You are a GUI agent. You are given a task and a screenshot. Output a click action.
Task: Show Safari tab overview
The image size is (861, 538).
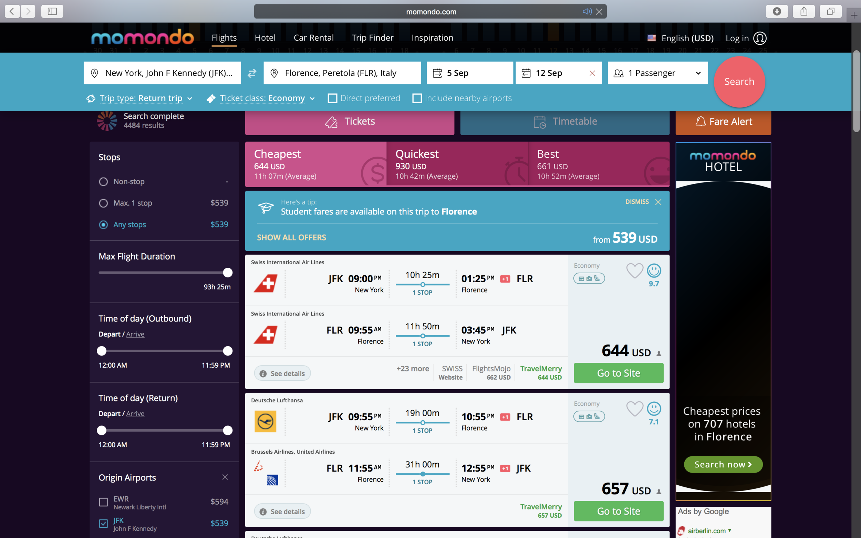pos(830,11)
